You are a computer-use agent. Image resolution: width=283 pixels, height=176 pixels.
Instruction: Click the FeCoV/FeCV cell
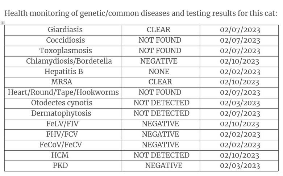coord(63,145)
